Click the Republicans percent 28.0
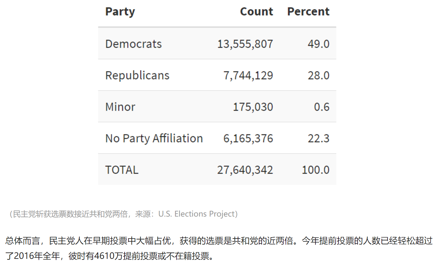The image size is (442, 263). [318, 75]
